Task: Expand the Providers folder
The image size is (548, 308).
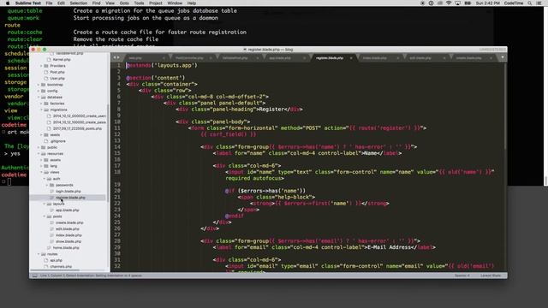Action: (x=41, y=66)
